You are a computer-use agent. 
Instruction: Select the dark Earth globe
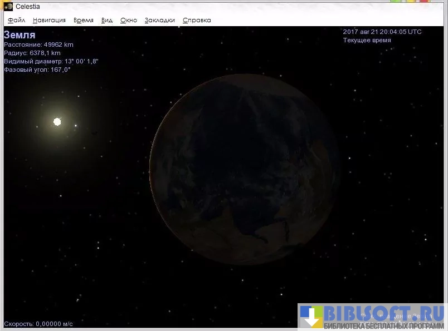point(244,169)
